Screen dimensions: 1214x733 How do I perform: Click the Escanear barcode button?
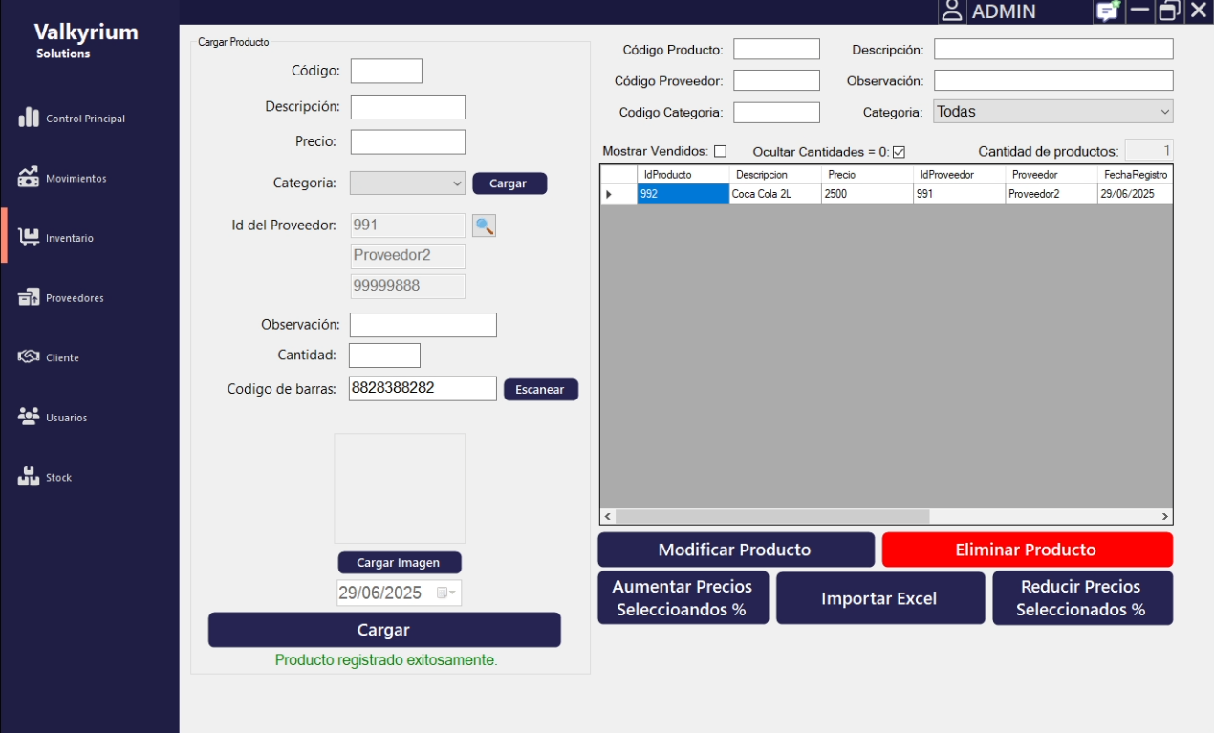pos(540,389)
